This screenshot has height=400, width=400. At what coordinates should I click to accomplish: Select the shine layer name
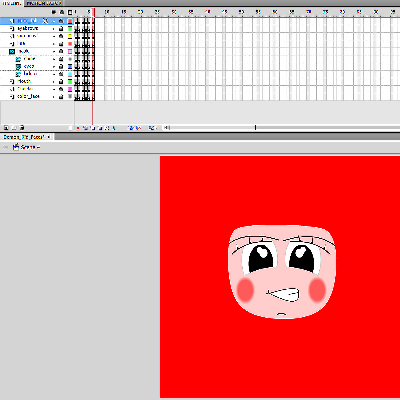point(30,59)
